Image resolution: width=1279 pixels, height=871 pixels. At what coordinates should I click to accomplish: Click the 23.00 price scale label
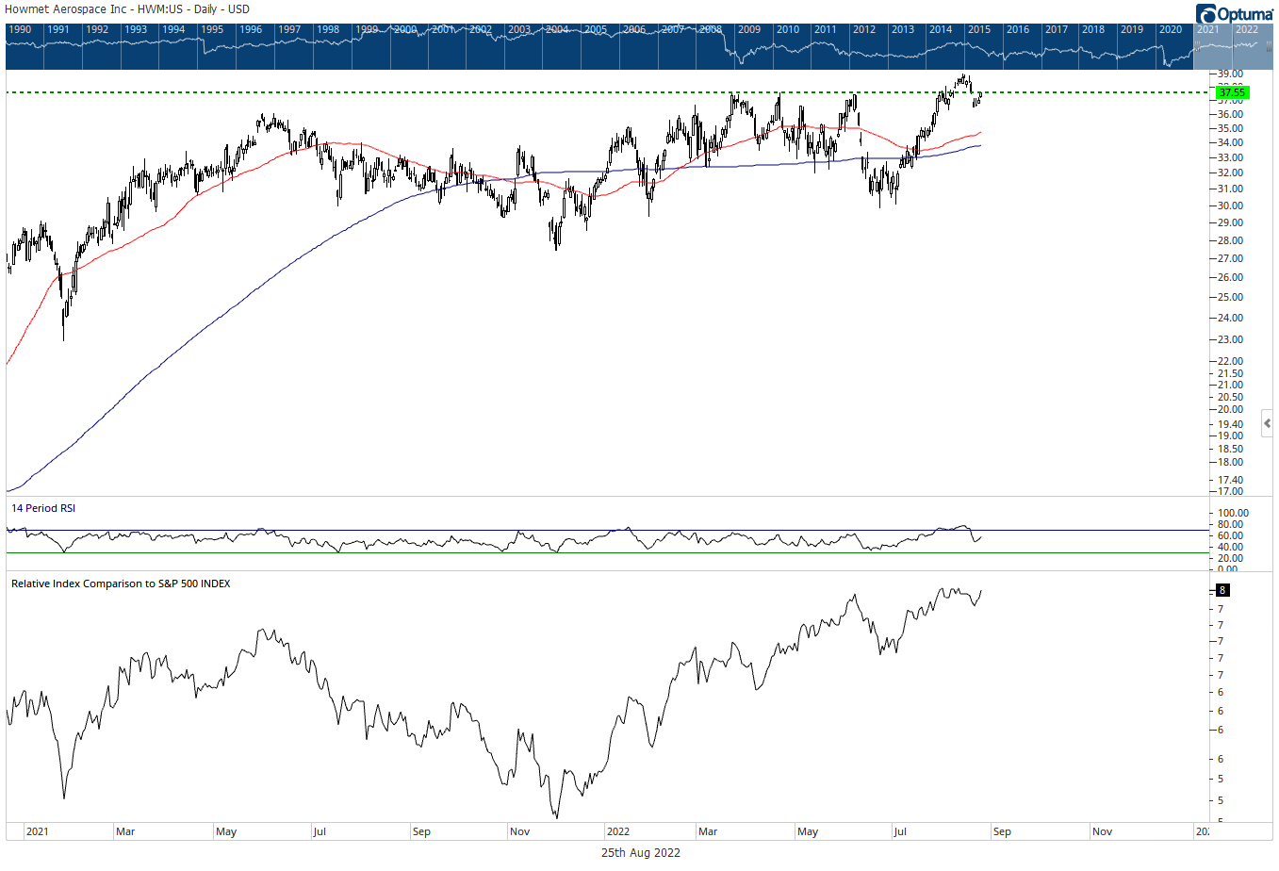point(1230,339)
